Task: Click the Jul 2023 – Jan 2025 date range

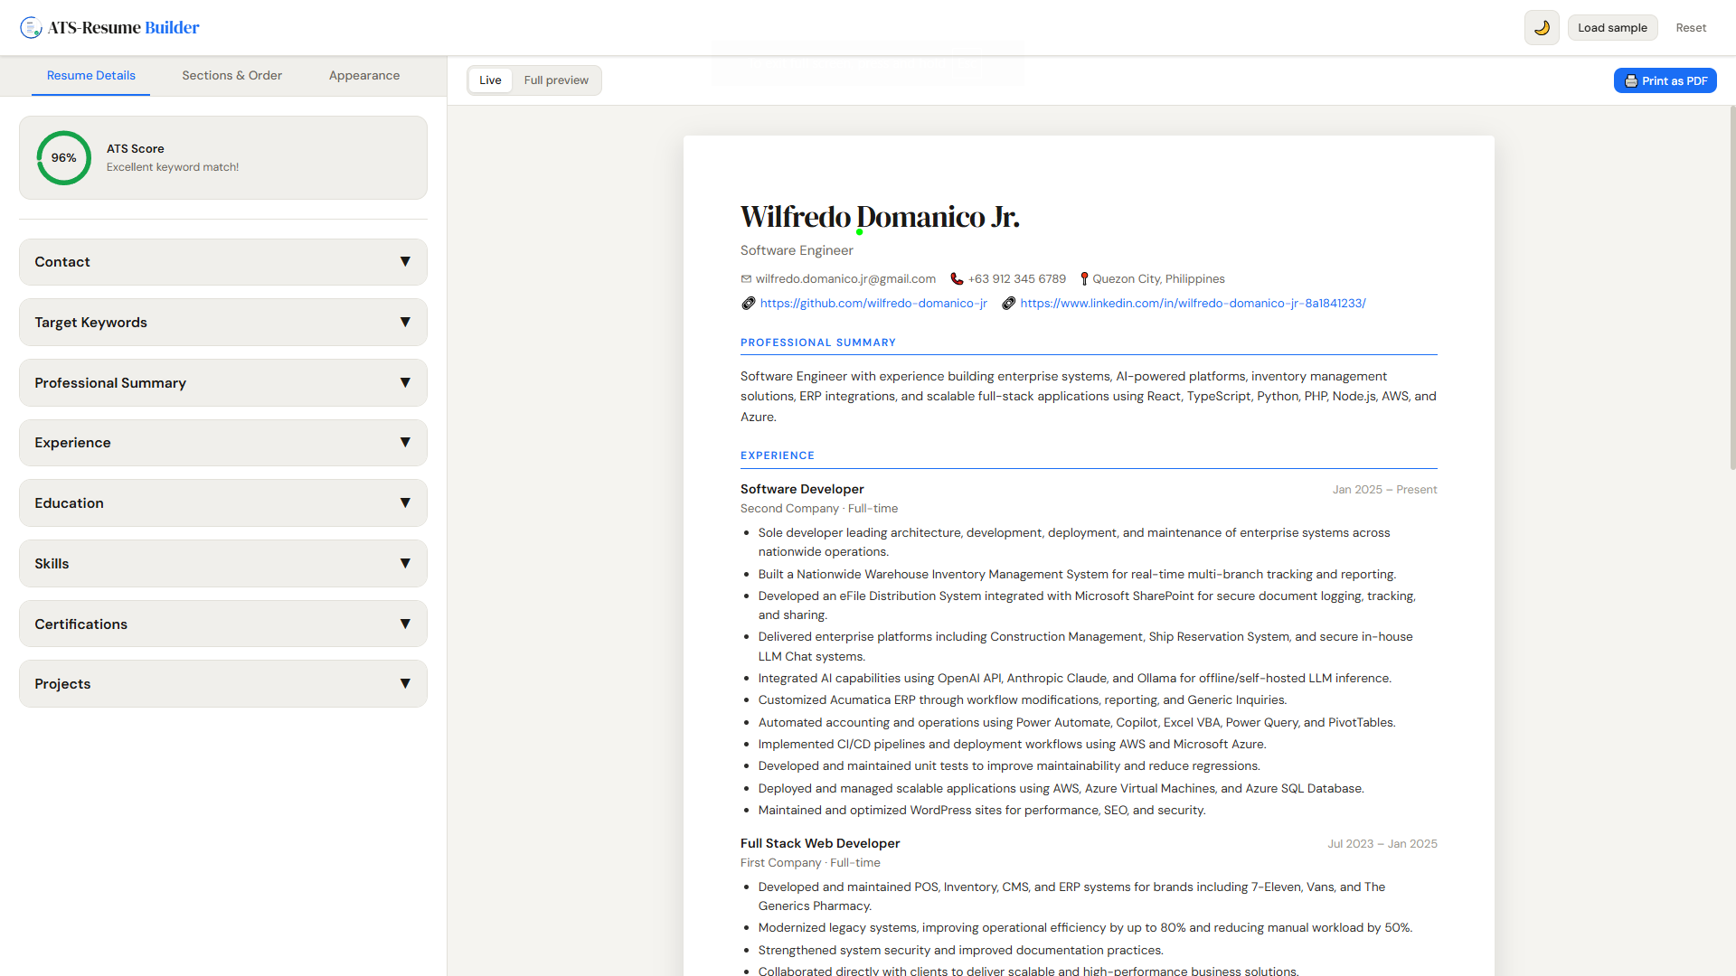Action: 1382,844
